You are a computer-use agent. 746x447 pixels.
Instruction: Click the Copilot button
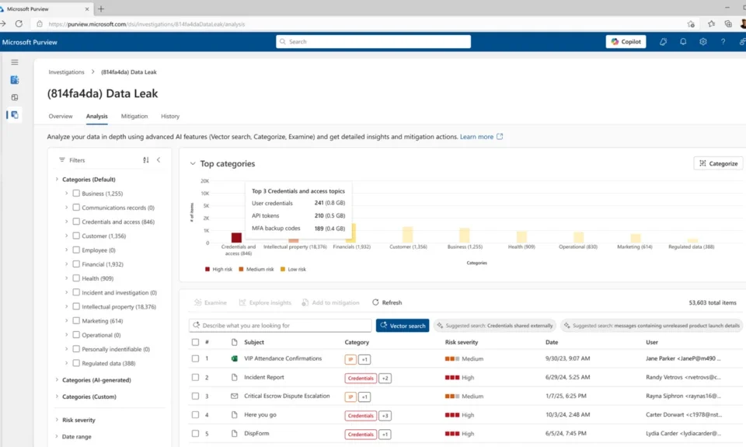pos(626,42)
